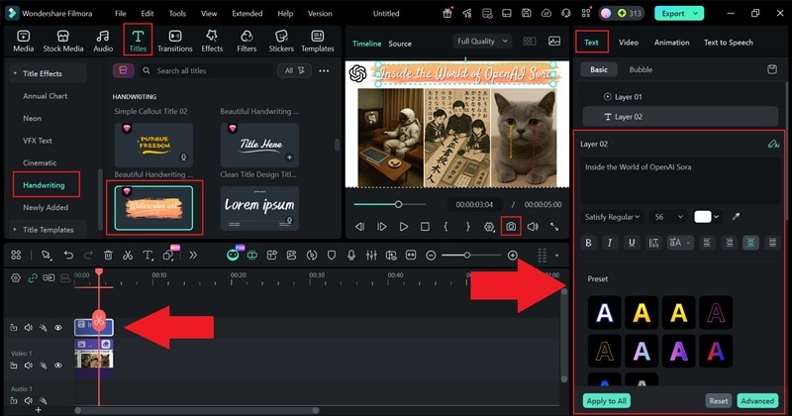Open the Satisfy Regular font dropdown
The height and width of the screenshot is (416, 792).
[x=612, y=217]
